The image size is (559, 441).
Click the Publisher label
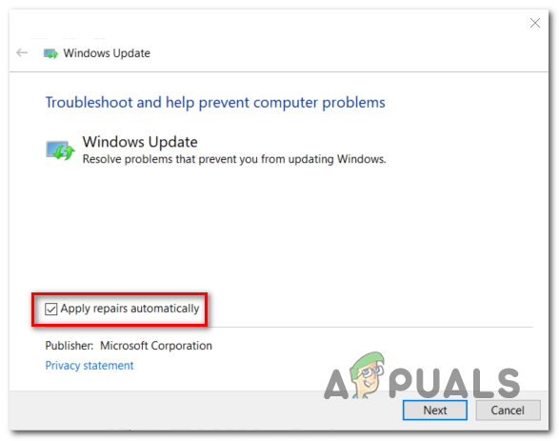coord(70,346)
